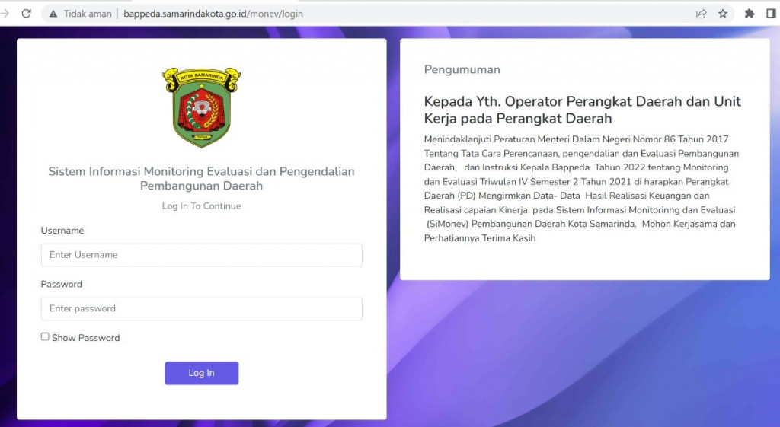Click the 'Menindaklanjuti Peraturan Menteri' announcement paragraph

tap(581, 189)
